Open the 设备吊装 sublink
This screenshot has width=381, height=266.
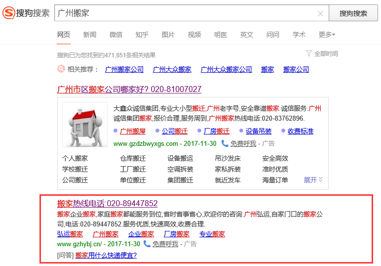click(259, 131)
